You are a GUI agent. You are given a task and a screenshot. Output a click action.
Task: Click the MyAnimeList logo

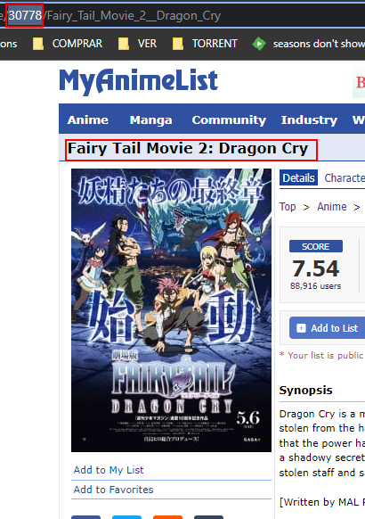(138, 81)
